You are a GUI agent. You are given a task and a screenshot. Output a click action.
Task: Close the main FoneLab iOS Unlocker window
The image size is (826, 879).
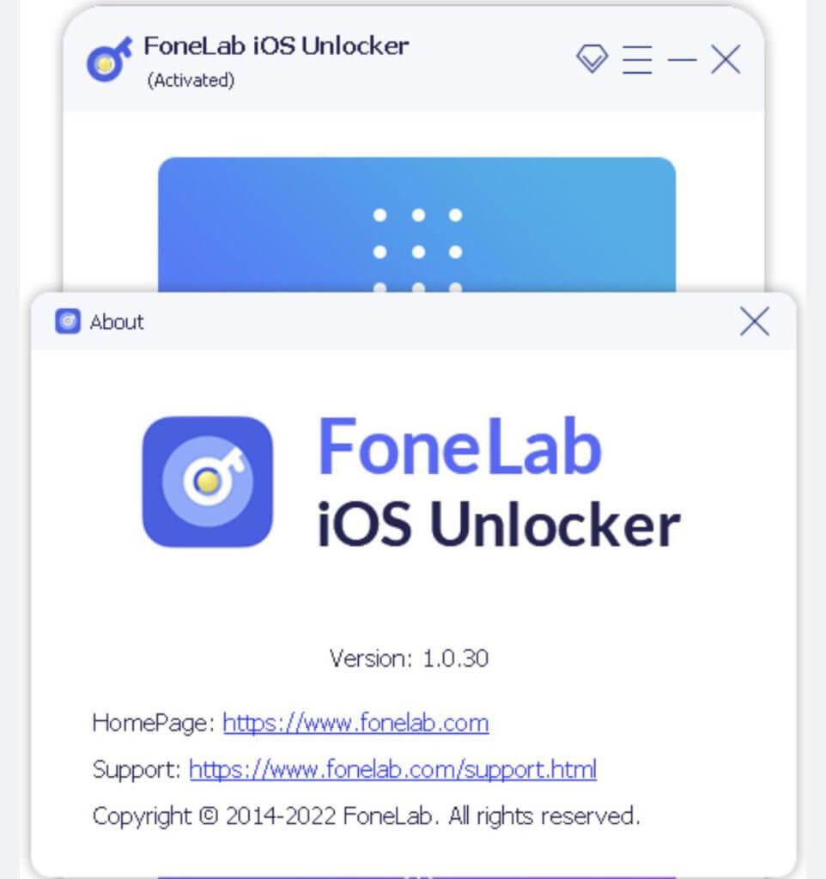726,59
